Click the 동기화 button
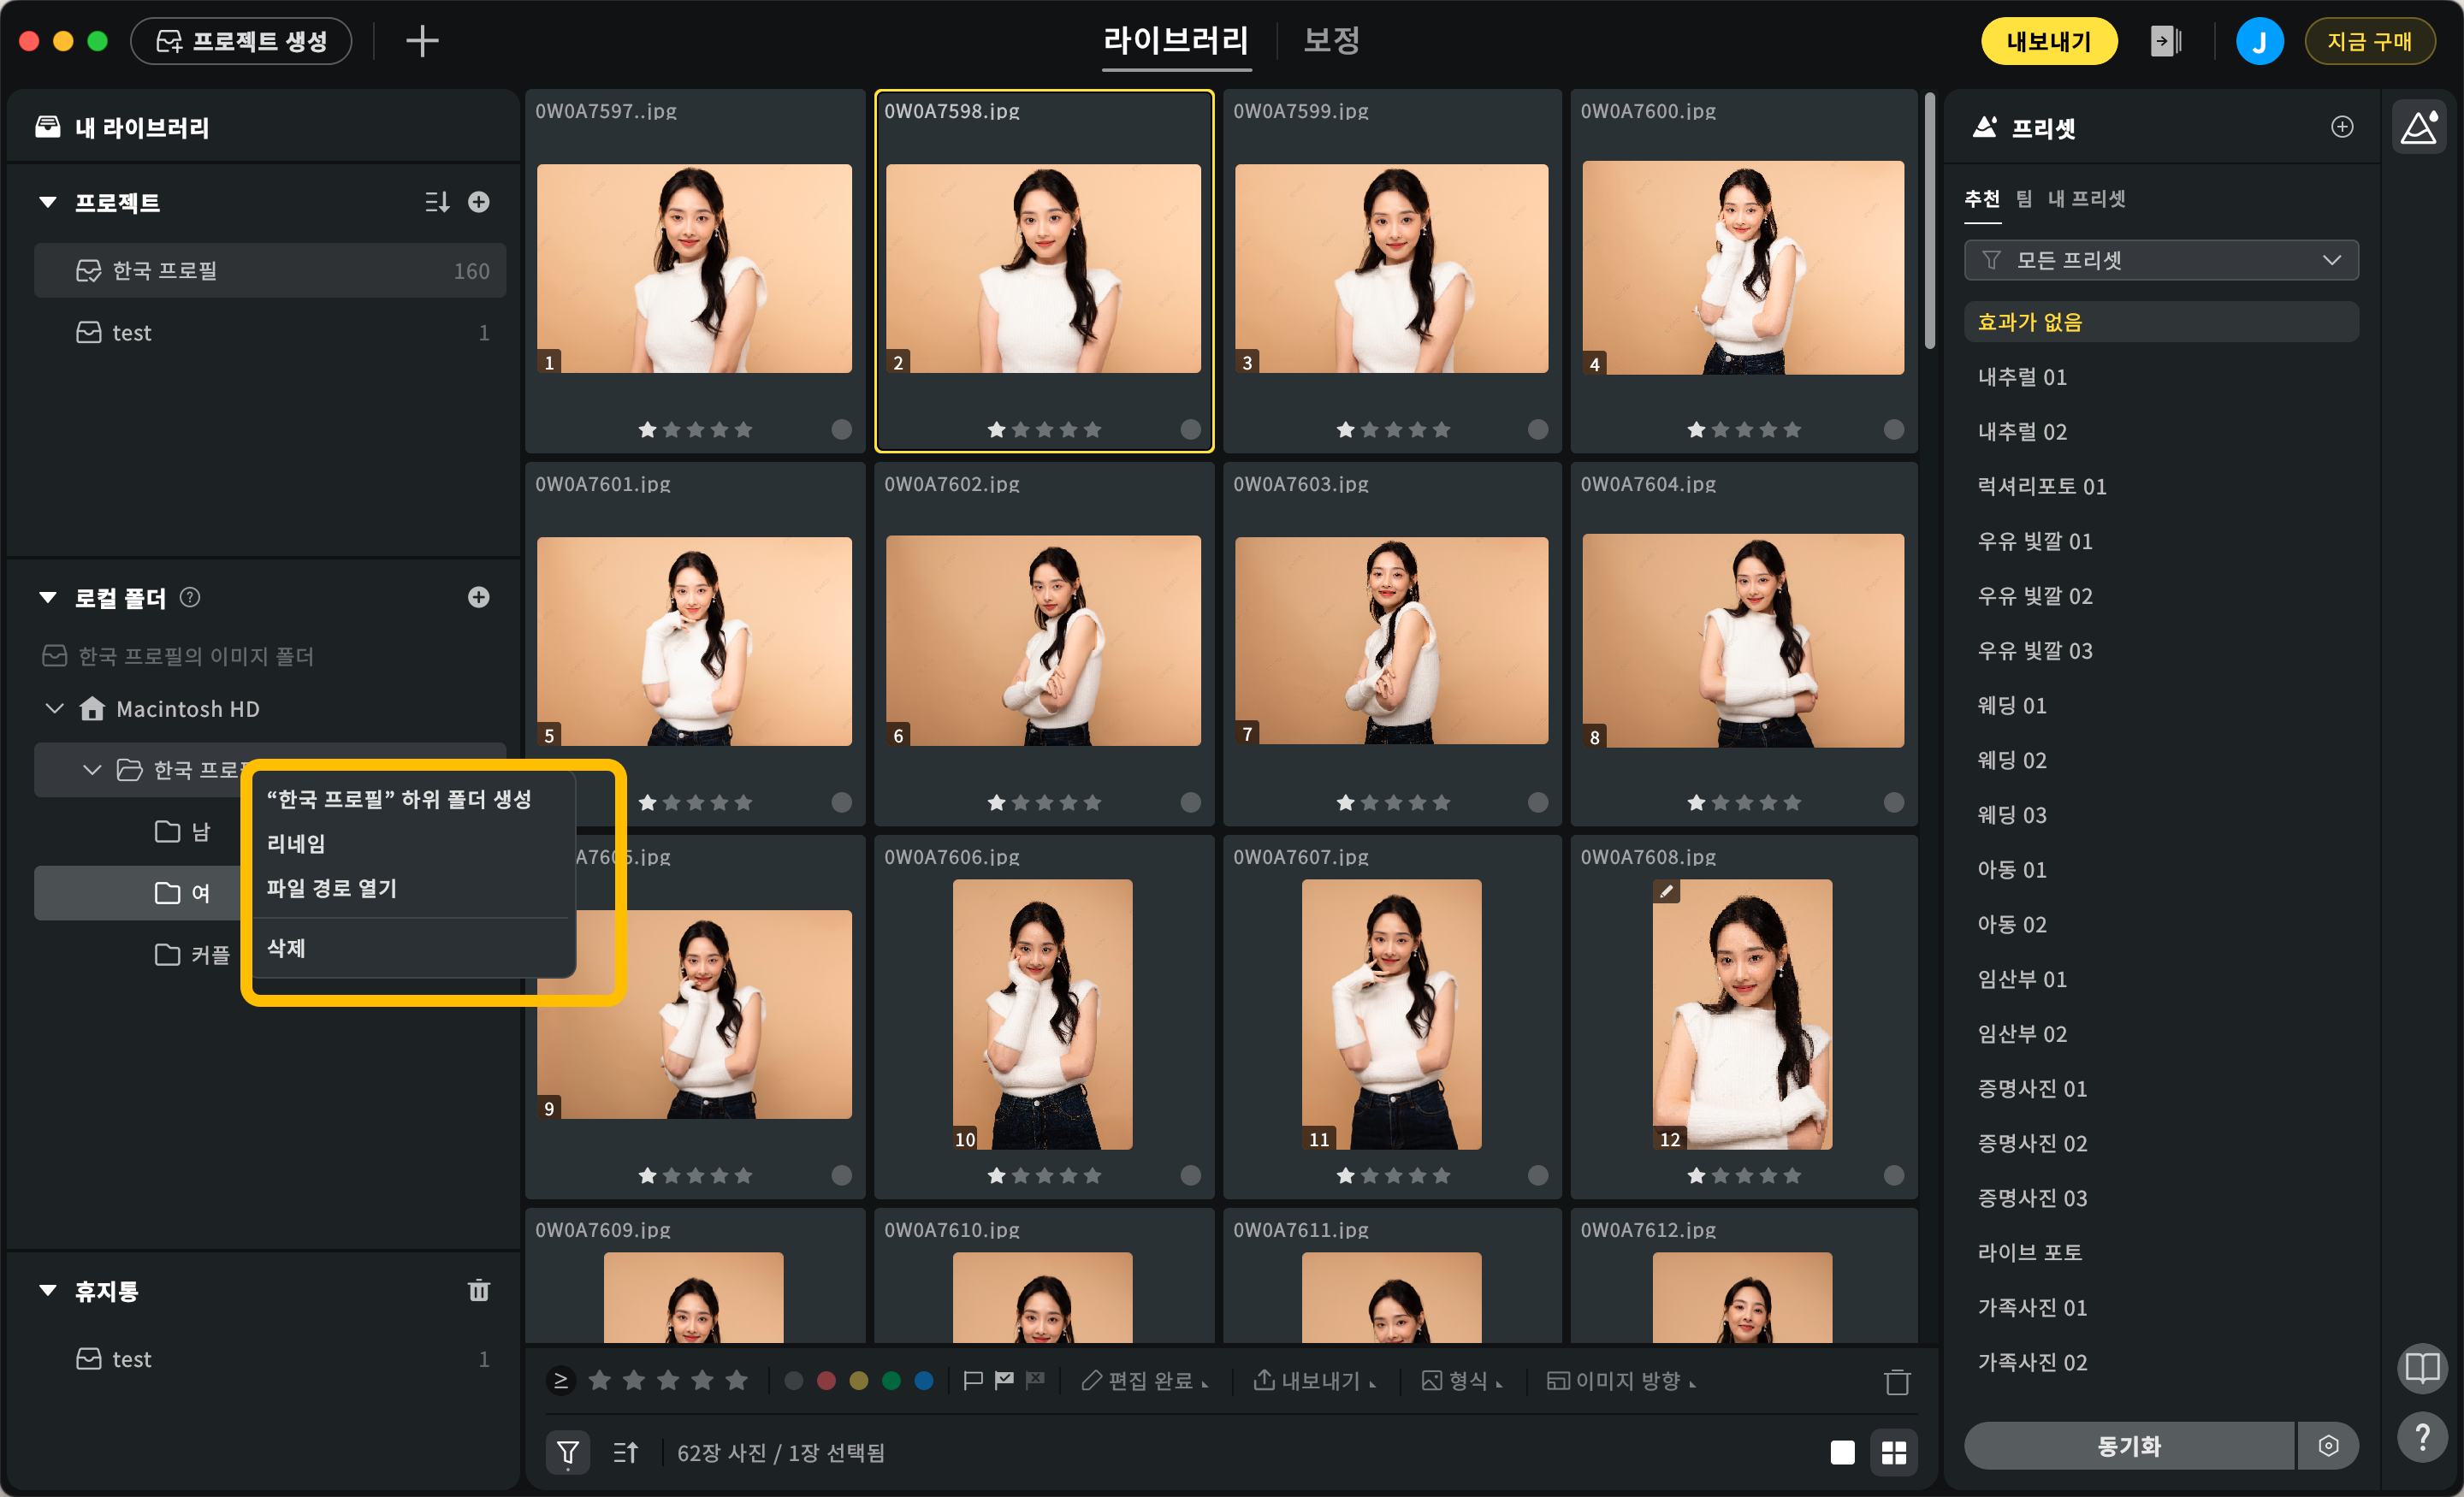 [2128, 1445]
